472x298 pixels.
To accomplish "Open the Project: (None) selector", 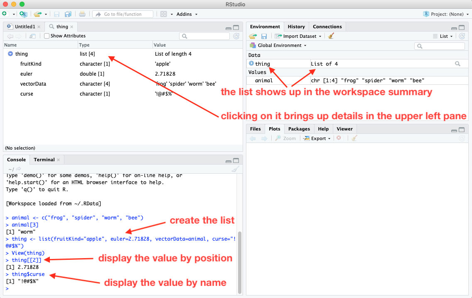I will tap(445, 14).
